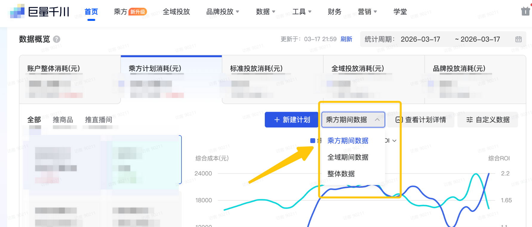The image size is (532, 227).
Task: Click the 18000 axis value
Action: click(204, 200)
